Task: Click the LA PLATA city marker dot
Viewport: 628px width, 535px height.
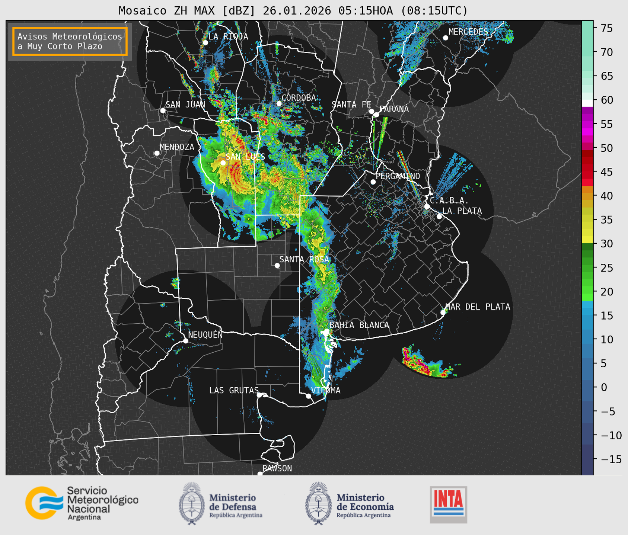Action: (439, 217)
